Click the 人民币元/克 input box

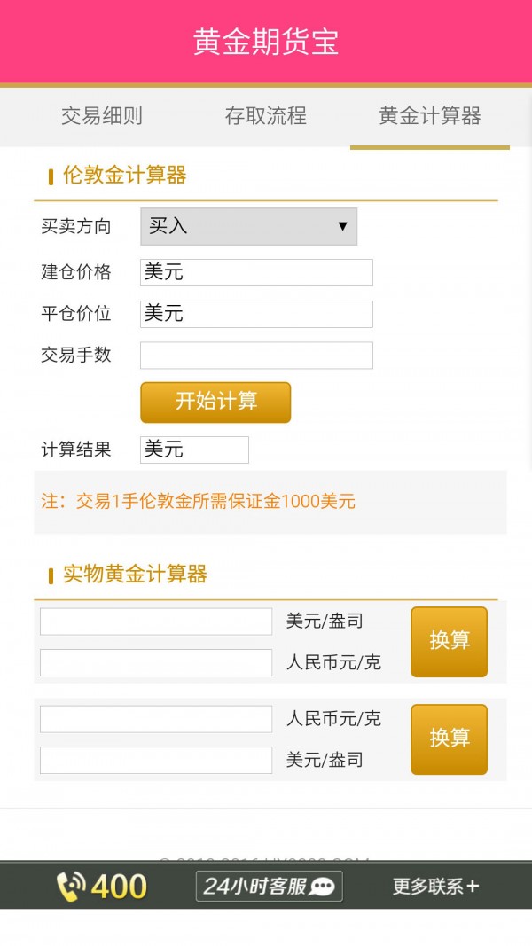click(x=155, y=662)
